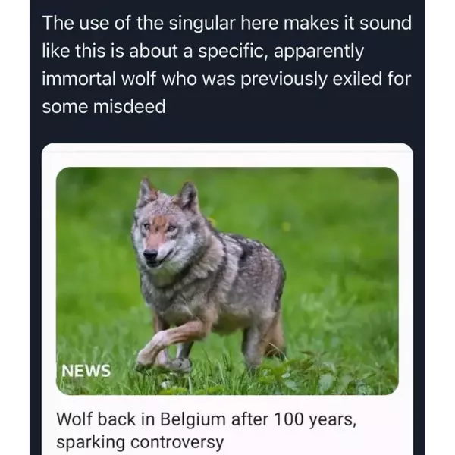Tap the NEWS label badge
The image size is (455, 455).
[86, 371]
